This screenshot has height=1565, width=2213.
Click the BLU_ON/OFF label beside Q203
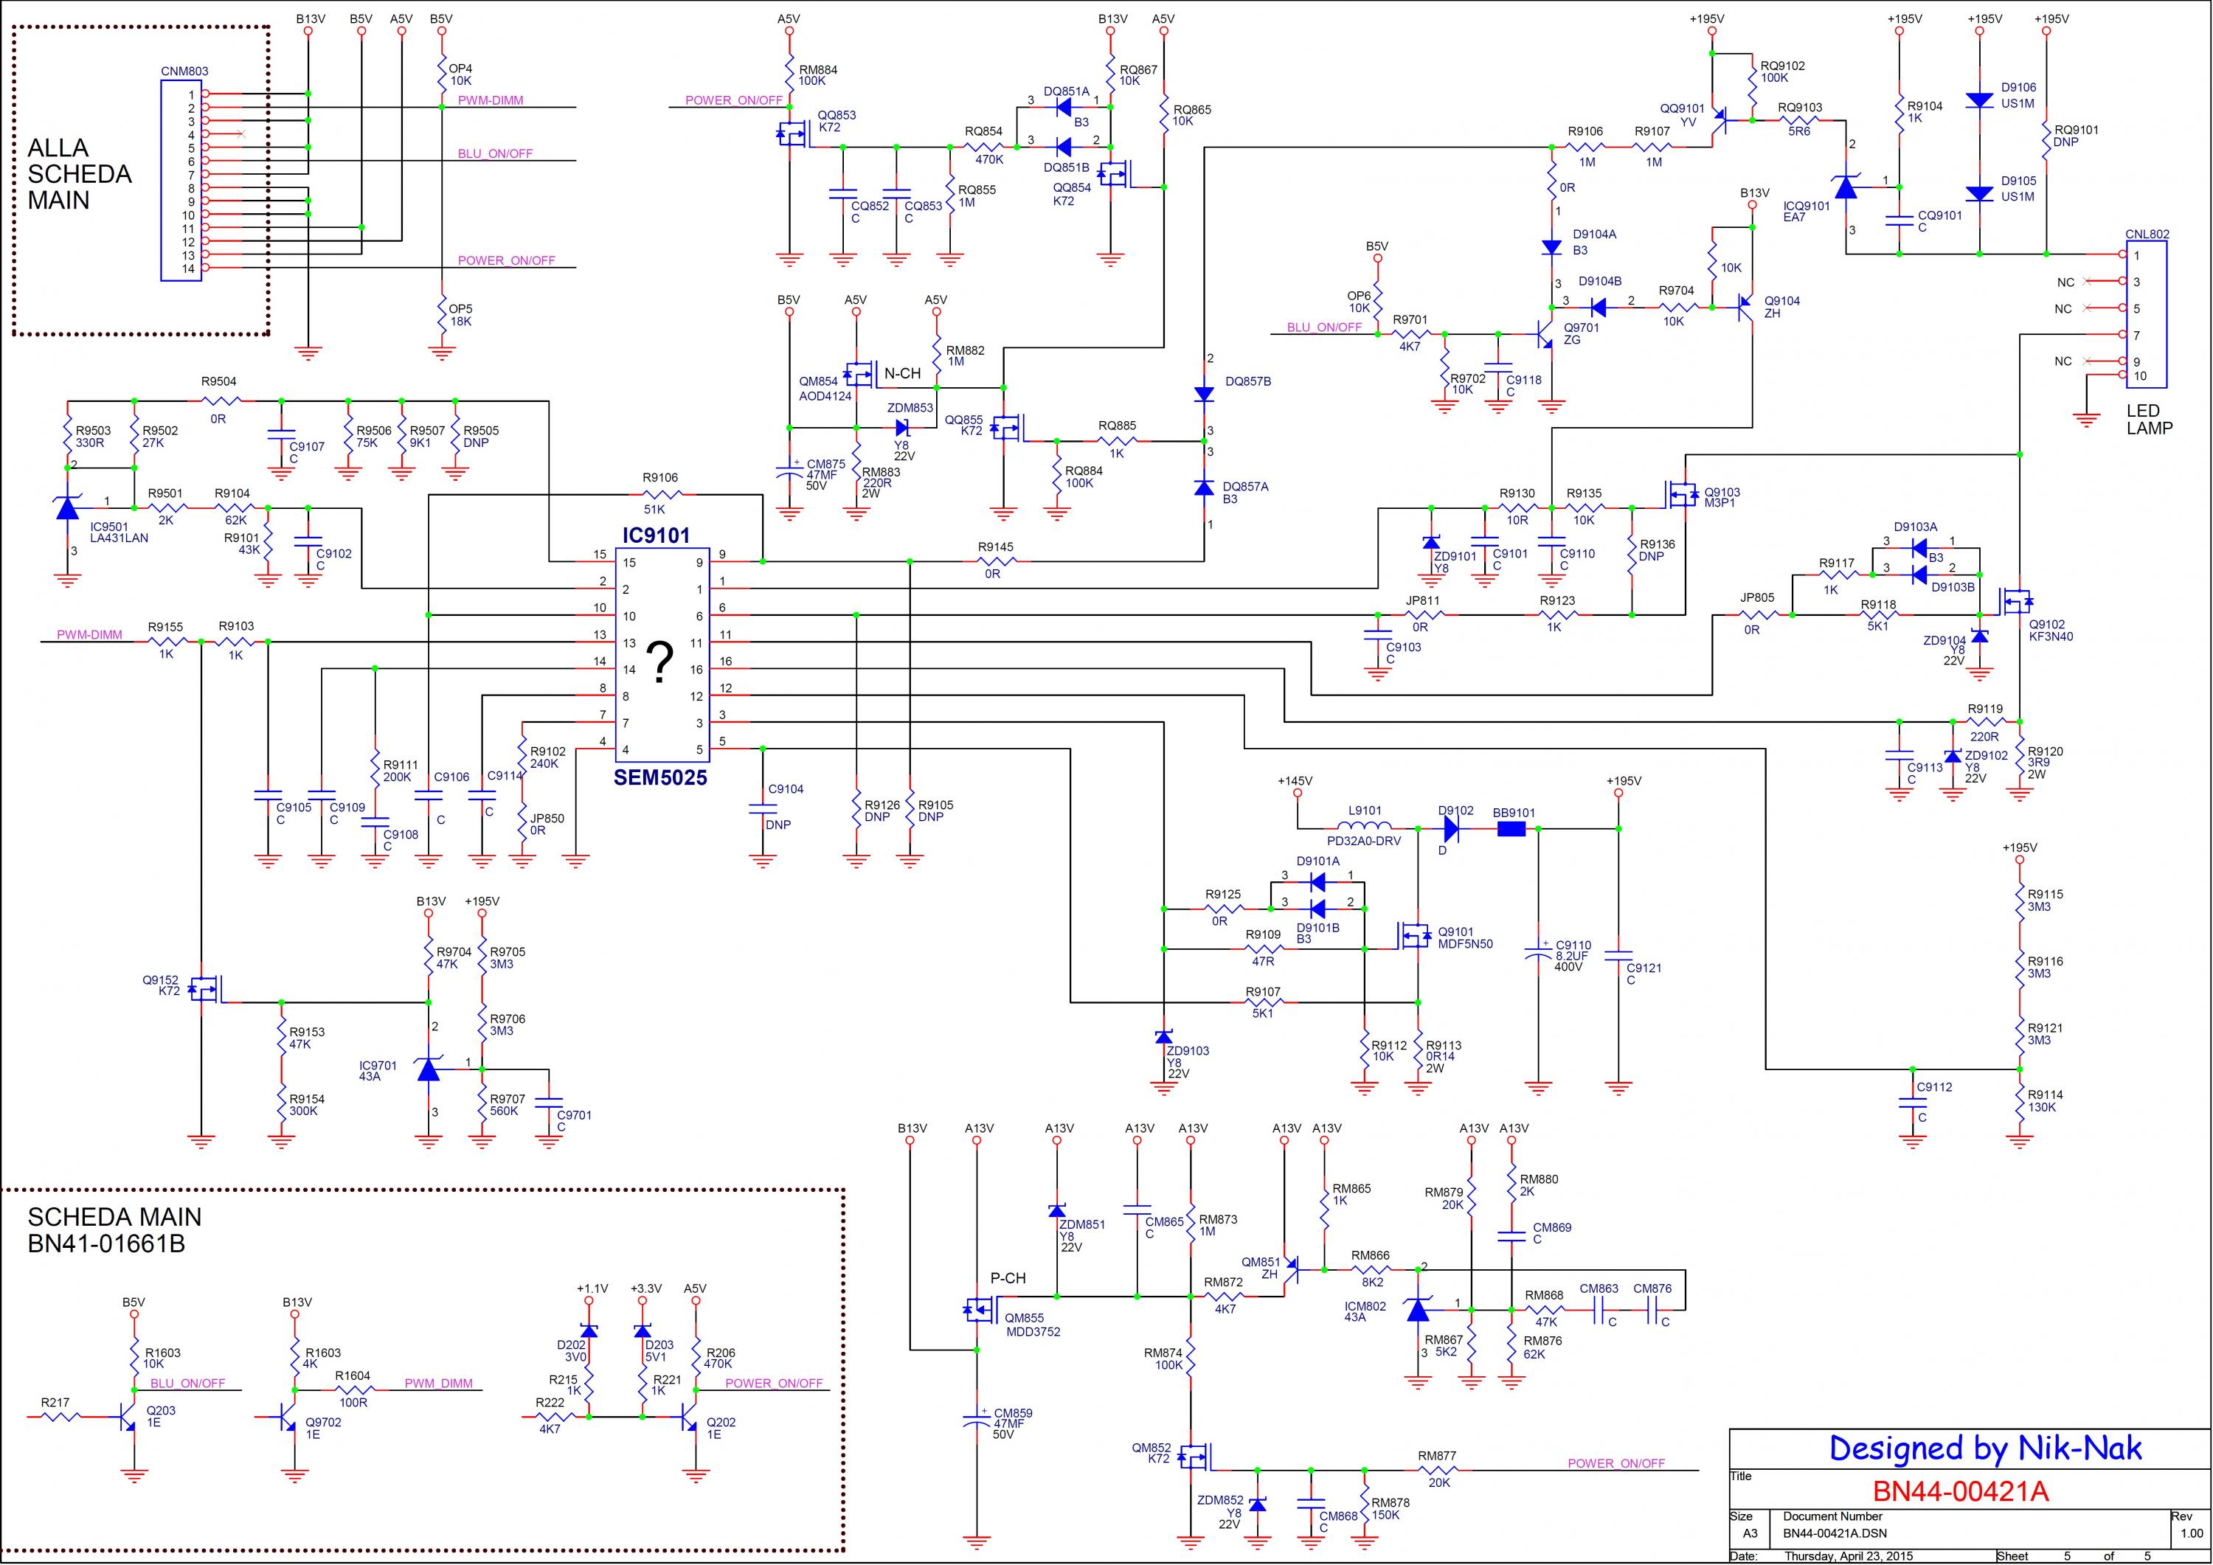click(x=187, y=1383)
